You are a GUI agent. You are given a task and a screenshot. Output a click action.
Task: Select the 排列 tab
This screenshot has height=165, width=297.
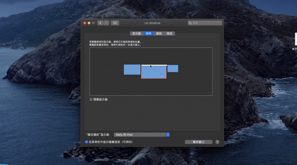pyautogui.click(x=148, y=33)
